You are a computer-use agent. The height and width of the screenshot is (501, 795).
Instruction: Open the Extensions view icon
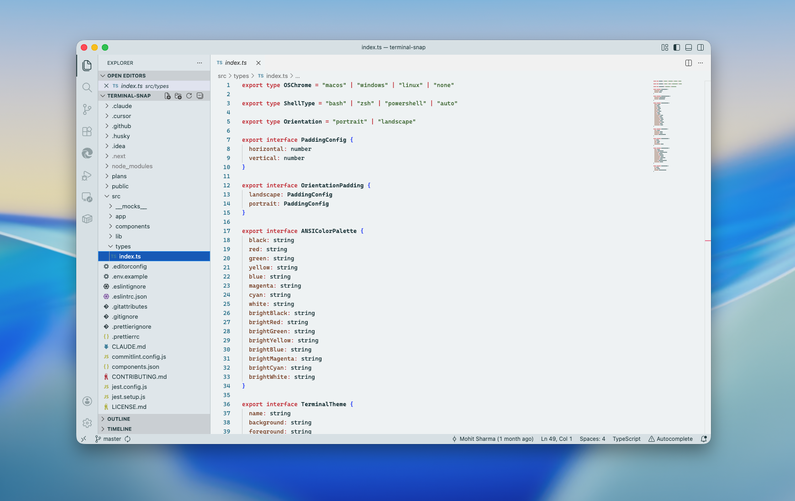tap(87, 131)
